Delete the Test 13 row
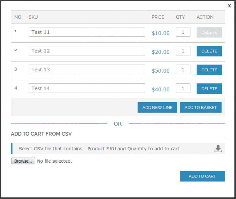Screen dimensions: 236x199 (x=209, y=70)
